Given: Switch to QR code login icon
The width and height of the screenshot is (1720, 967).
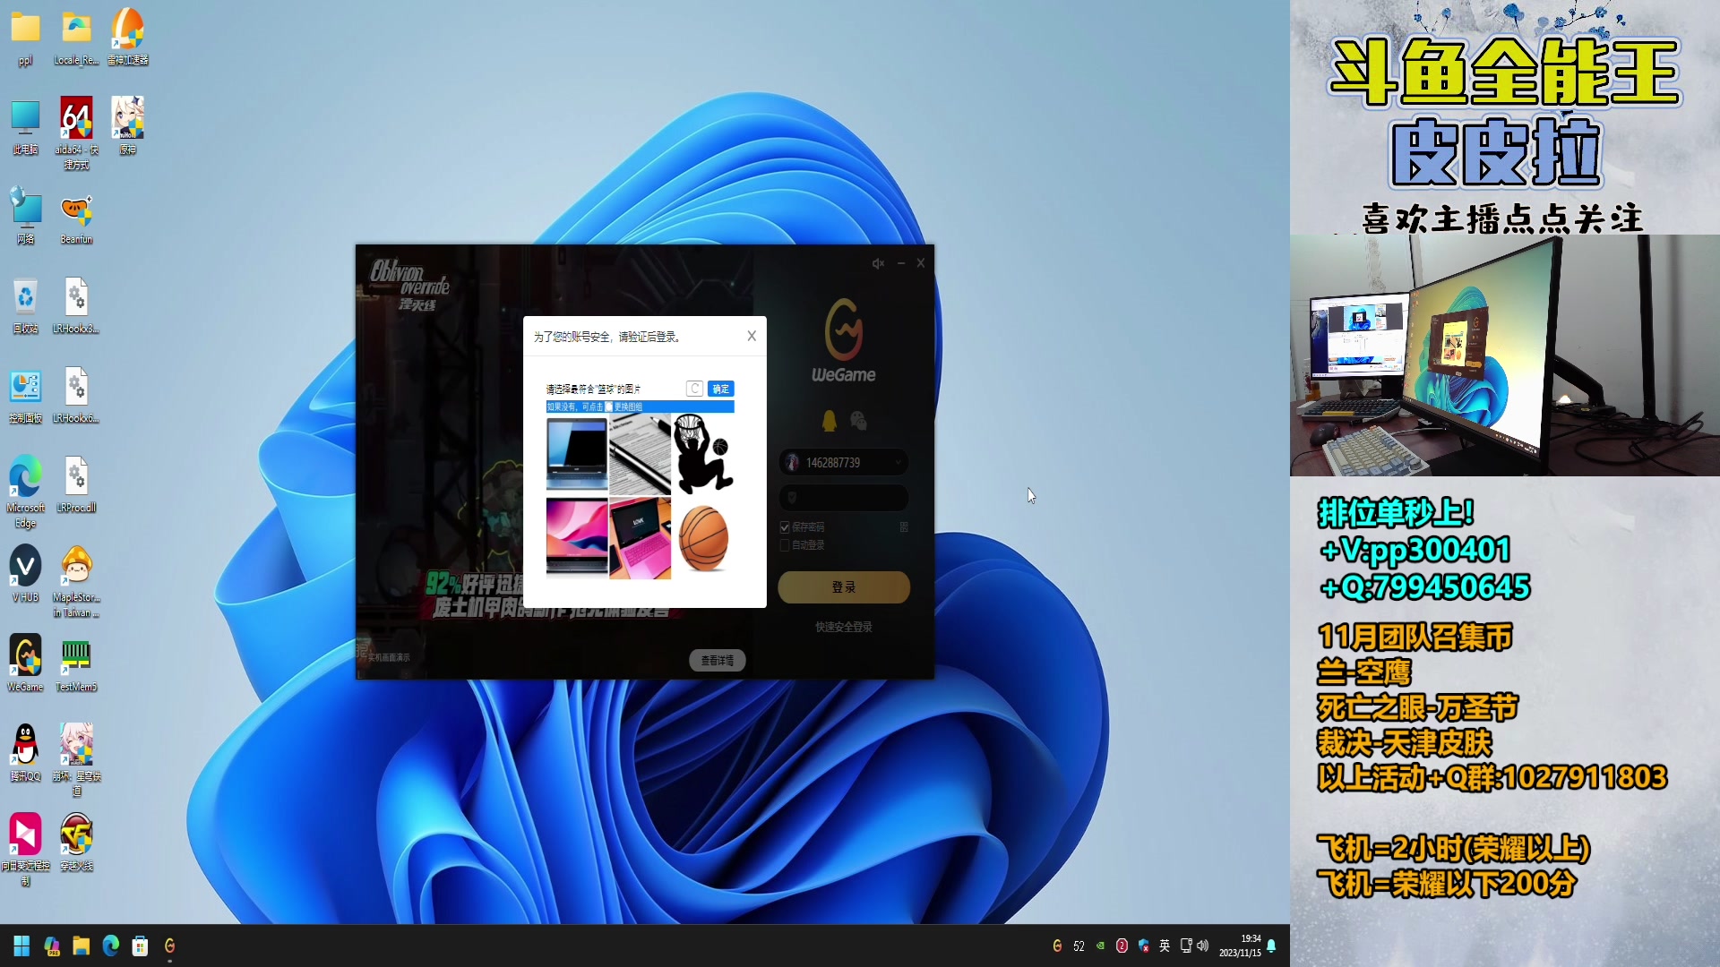Looking at the screenshot, I should point(904,527).
